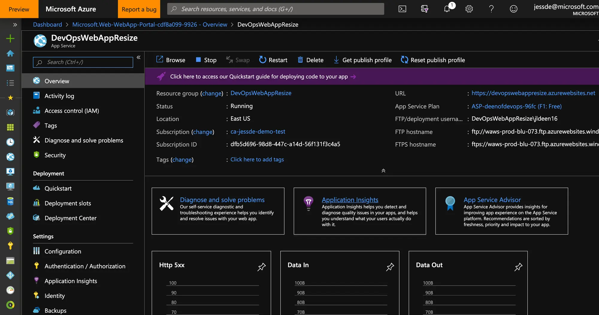
Task: Focus the top resource search bar
Action: (x=276, y=9)
